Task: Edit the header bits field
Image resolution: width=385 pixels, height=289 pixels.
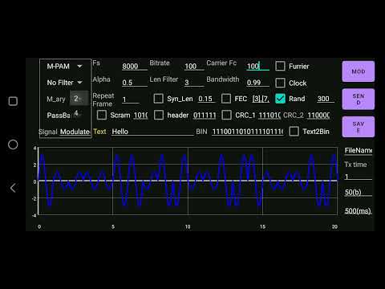Action: point(205,116)
